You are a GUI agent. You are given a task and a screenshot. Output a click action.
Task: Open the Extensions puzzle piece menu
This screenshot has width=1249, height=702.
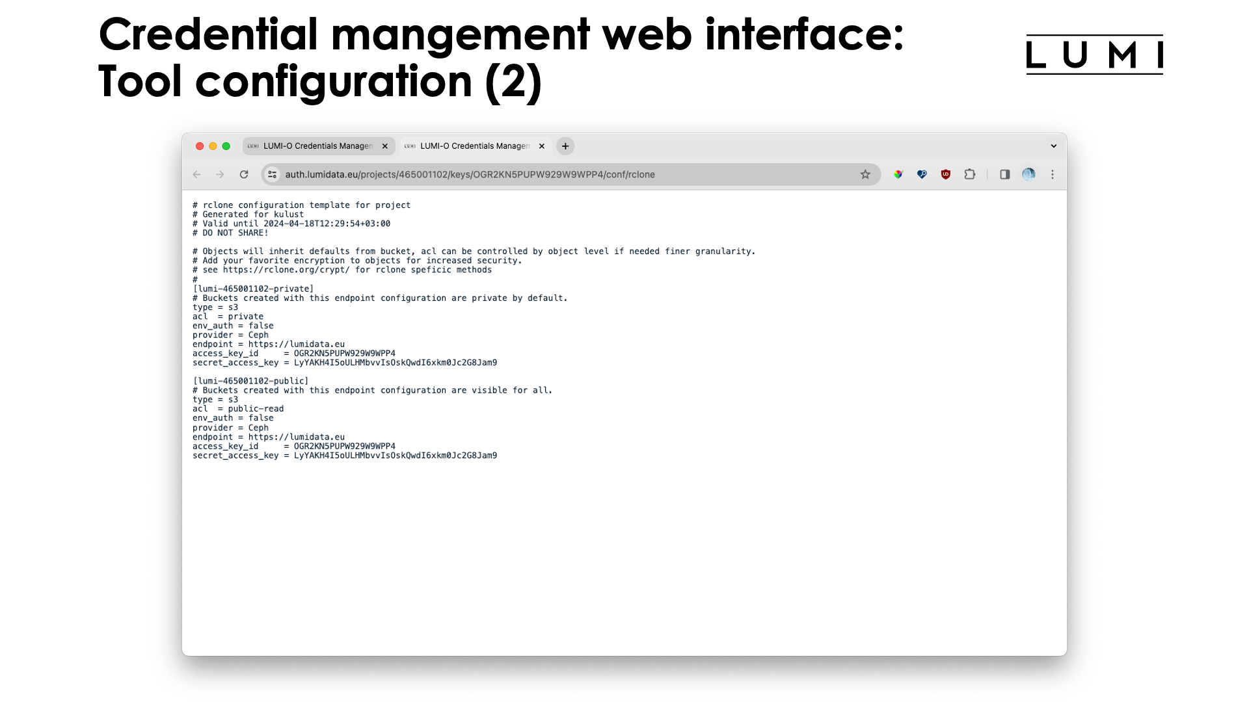970,174
